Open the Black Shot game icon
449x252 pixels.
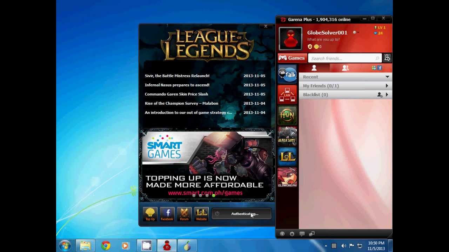tap(287, 136)
